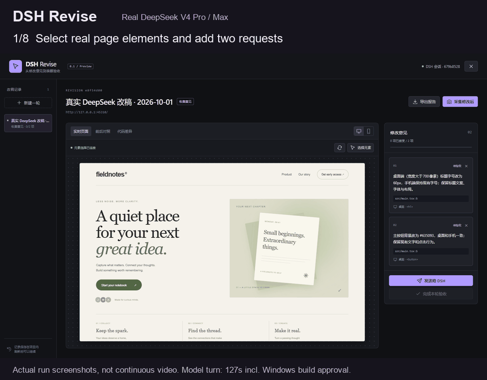487x380 pixels.
Task: Click the 0 项已接受 / 2 项 count
Action: 402,141
